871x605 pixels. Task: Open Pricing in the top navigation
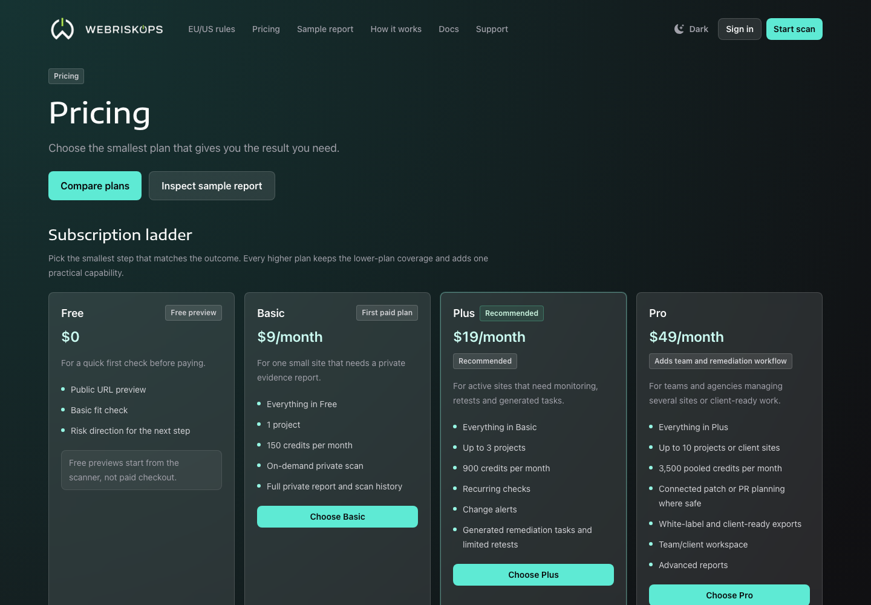[x=266, y=29]
